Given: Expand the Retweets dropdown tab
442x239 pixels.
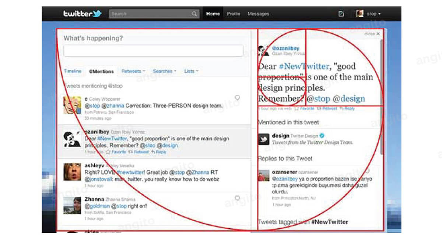Looking at the screenshot, I should (x=133, y=71).
